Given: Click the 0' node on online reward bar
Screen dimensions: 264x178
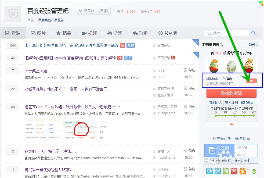Looking at the screenshot, I should [x=216, y=116].
